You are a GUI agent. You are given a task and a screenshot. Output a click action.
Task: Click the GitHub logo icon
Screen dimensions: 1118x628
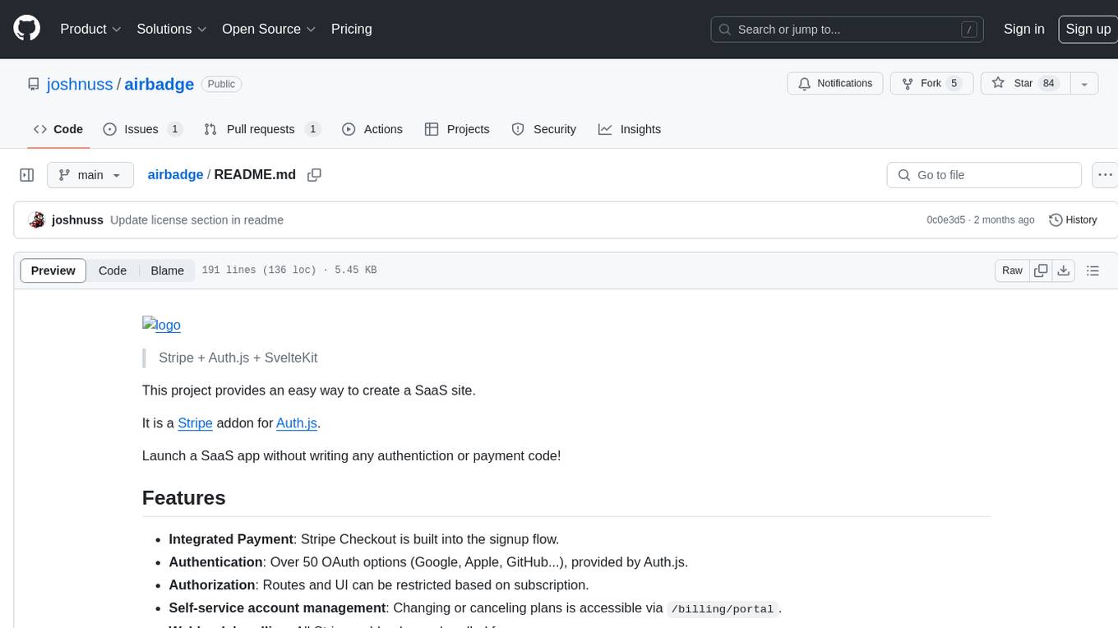27,29
